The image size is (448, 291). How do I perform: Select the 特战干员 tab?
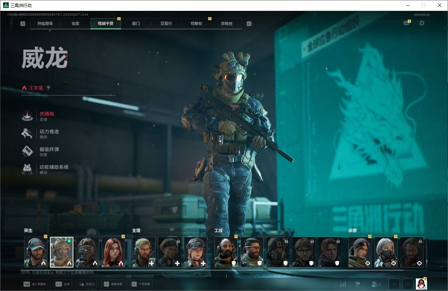106,24
